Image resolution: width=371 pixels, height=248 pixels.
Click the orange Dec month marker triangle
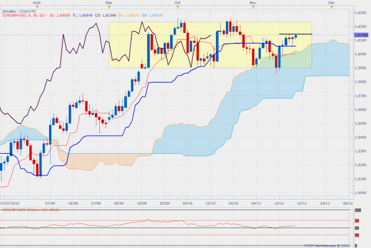[x=332, y=7]
